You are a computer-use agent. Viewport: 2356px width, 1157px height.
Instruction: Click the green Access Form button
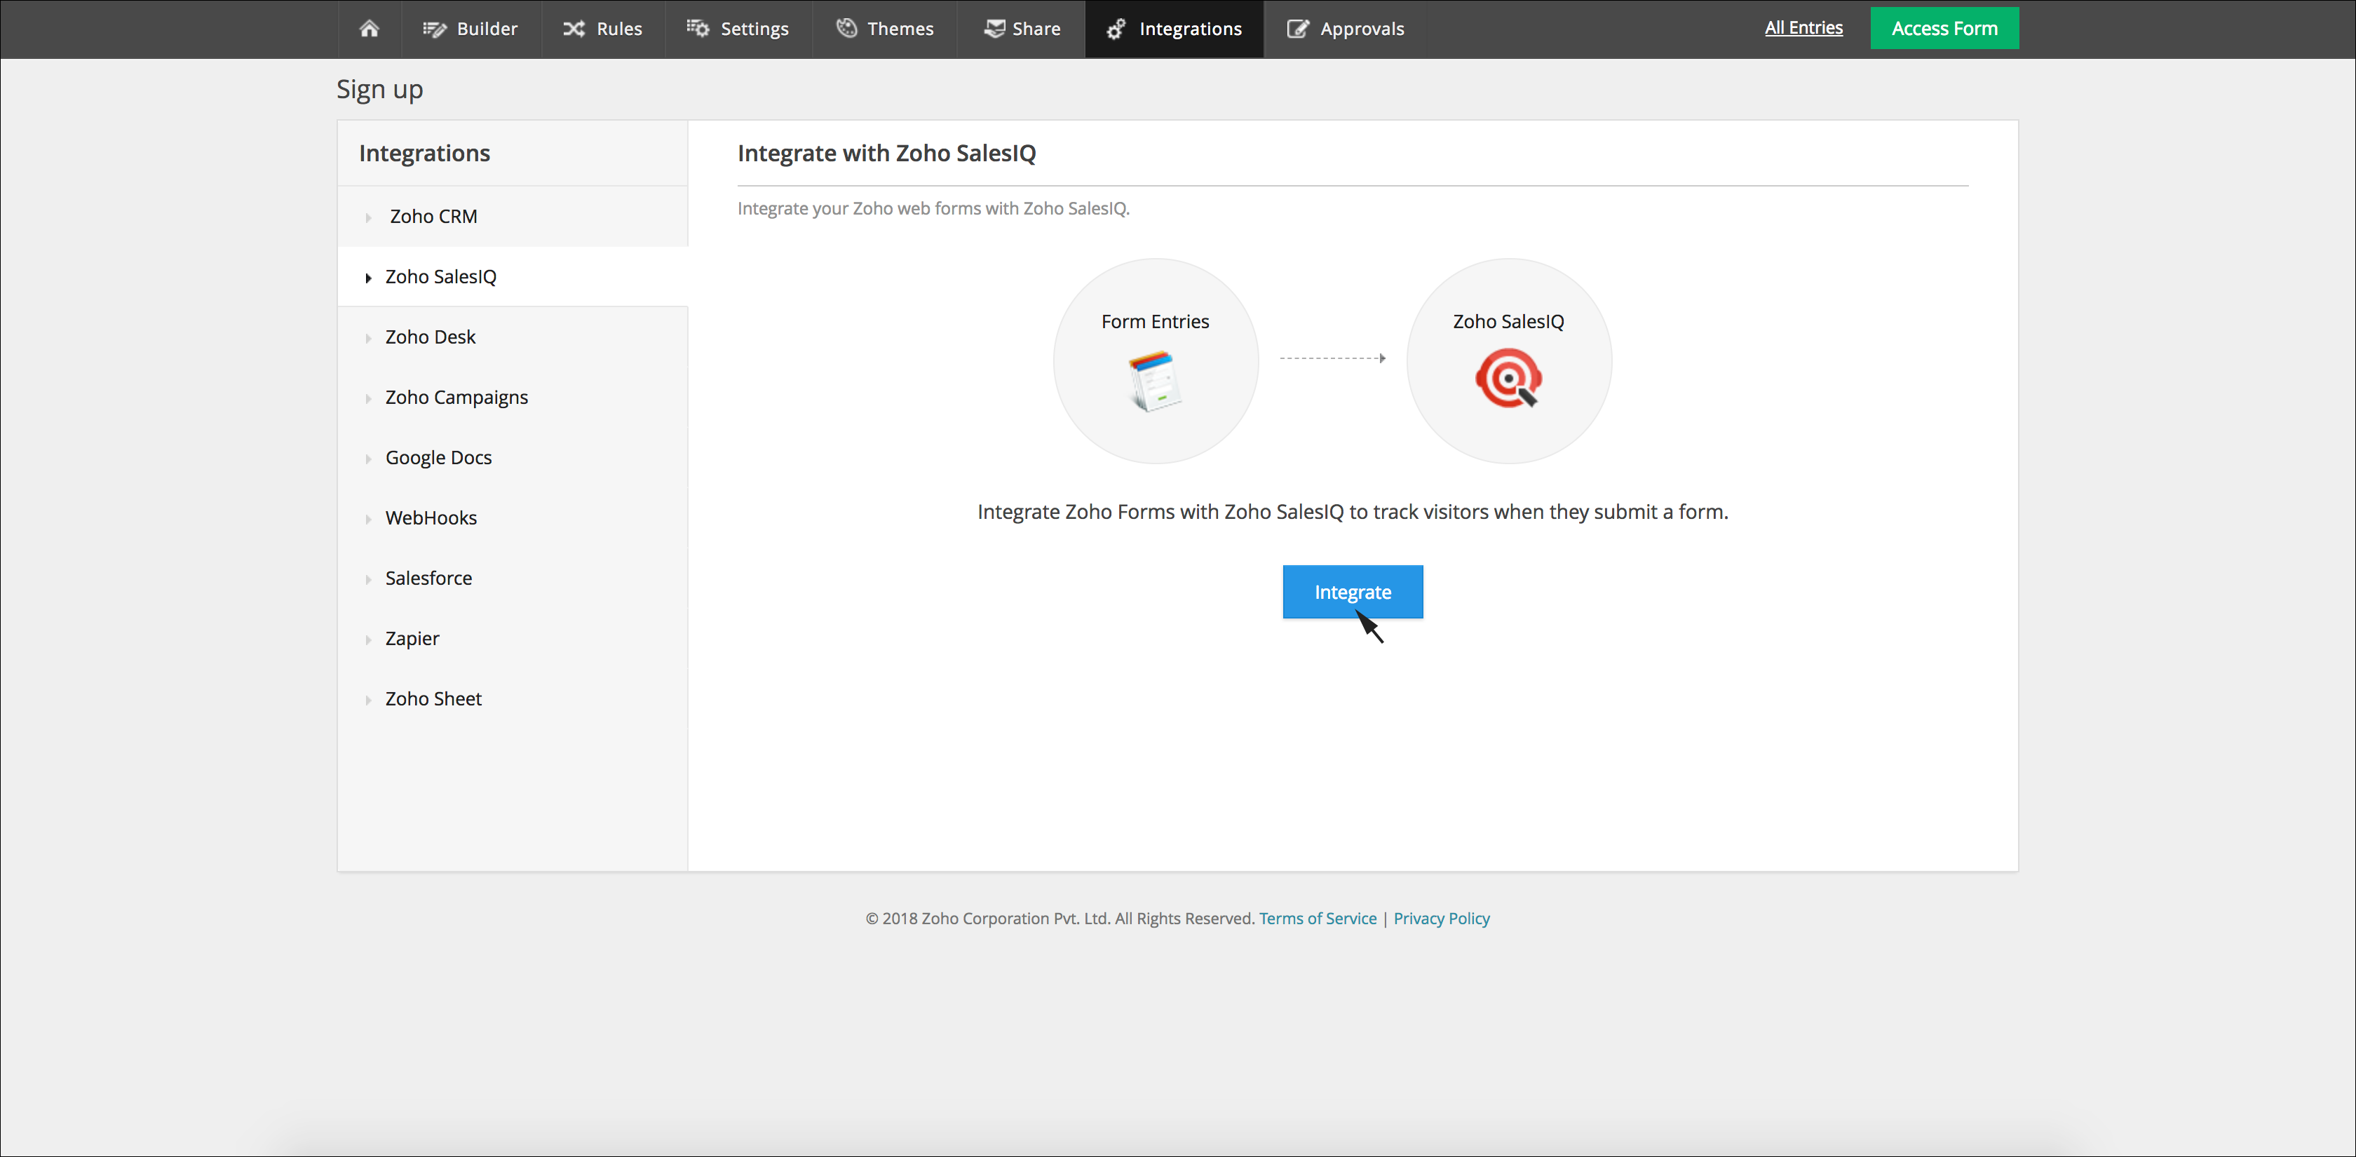point(1944,28)
